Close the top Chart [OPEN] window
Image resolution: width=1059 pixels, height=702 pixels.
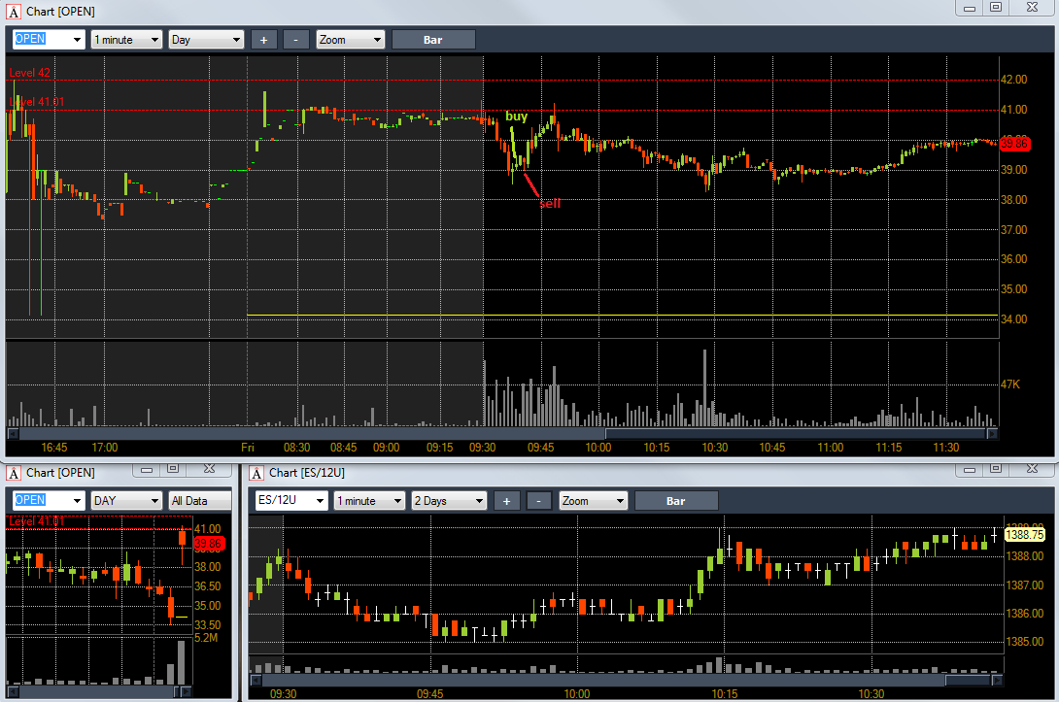click(1032, 8)
